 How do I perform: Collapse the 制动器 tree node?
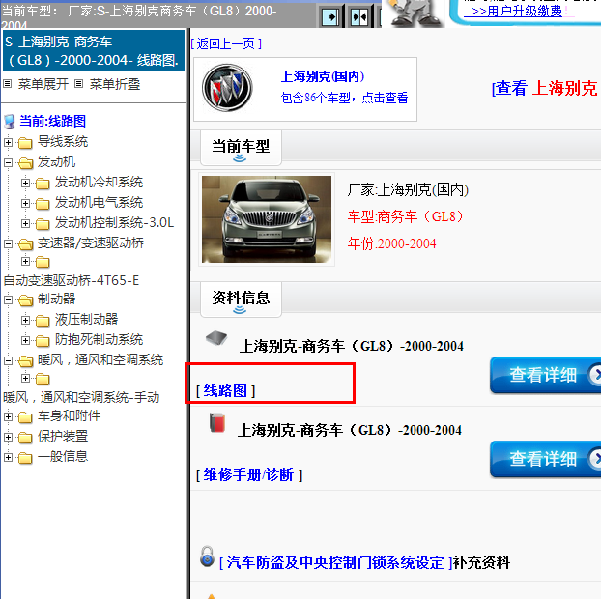8,299
